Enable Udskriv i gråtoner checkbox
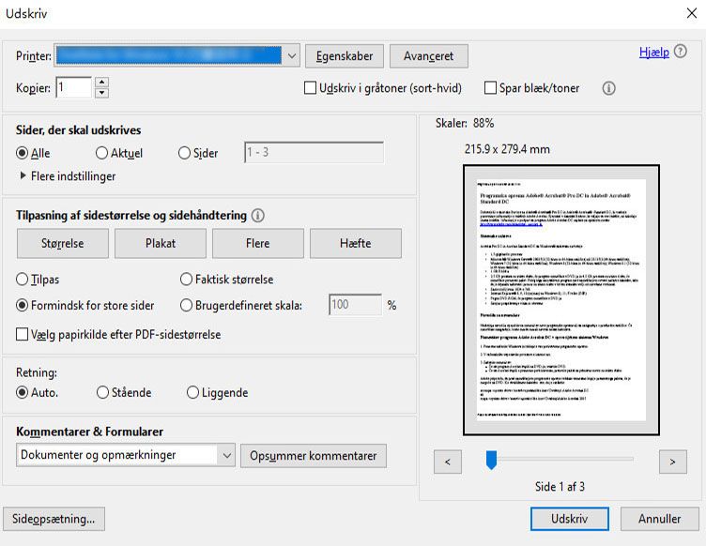The width and height of the screenshot is (706, 546). 310,87
